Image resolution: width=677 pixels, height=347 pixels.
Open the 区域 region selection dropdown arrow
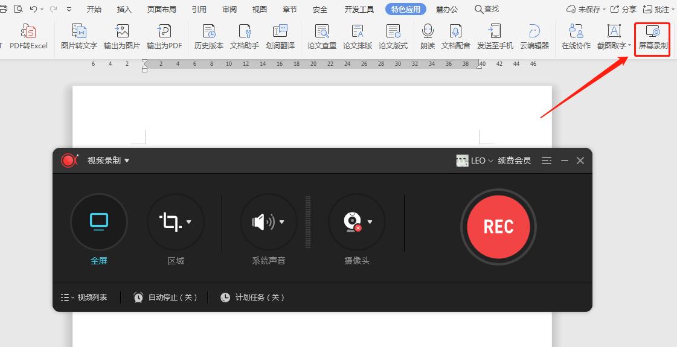[x=189, y=222]
